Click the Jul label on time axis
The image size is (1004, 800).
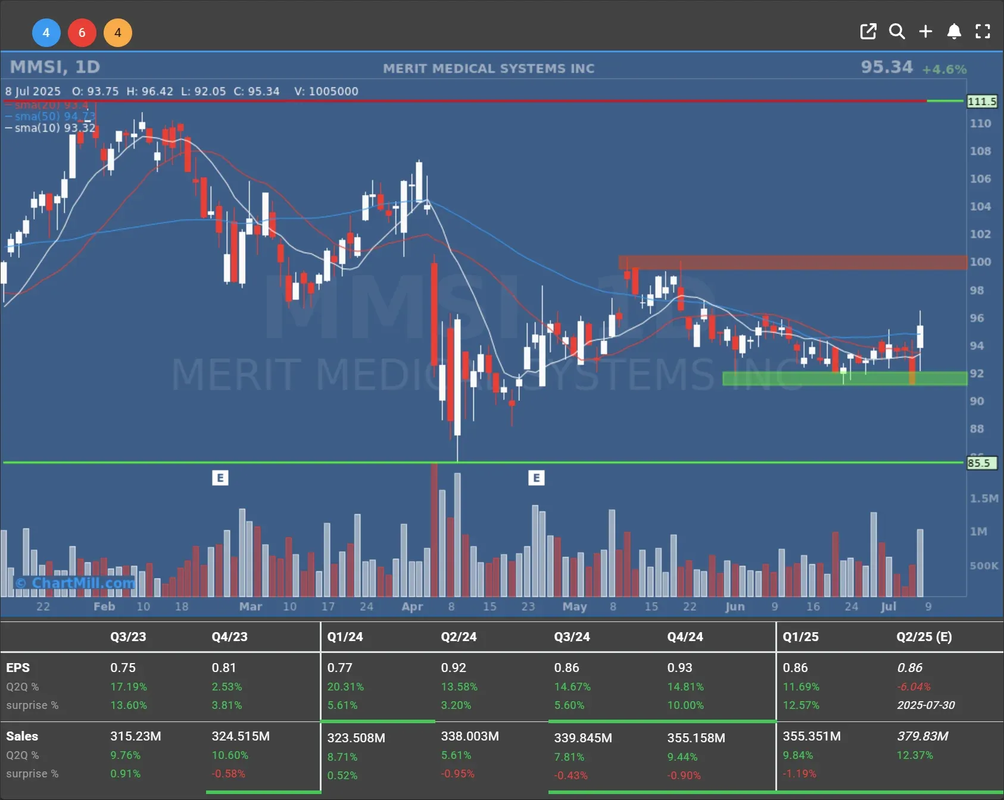888,606
